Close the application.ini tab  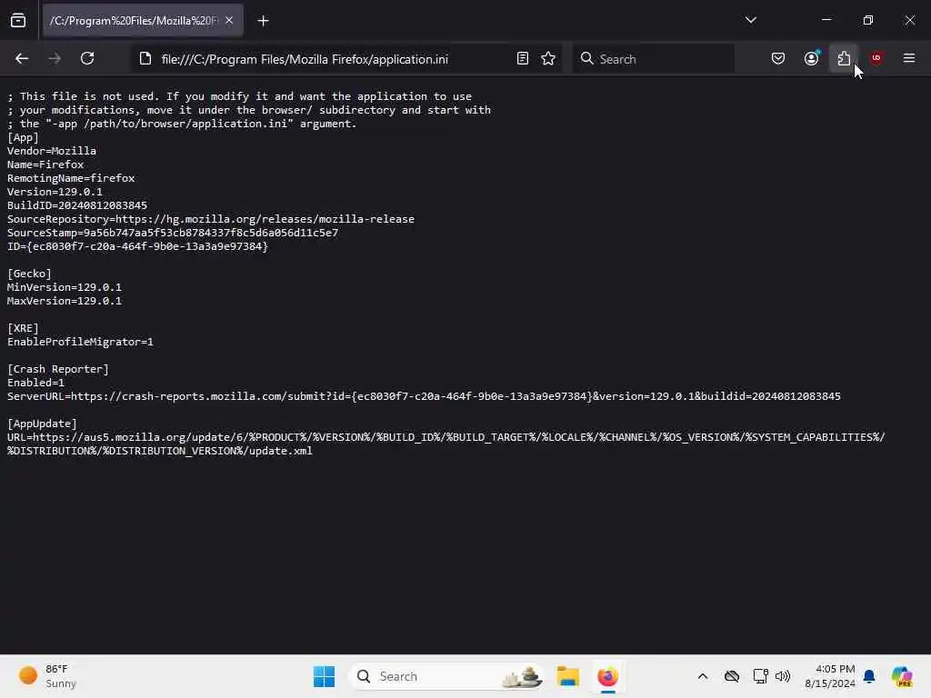pyautogui.click(x=229, y=21)
